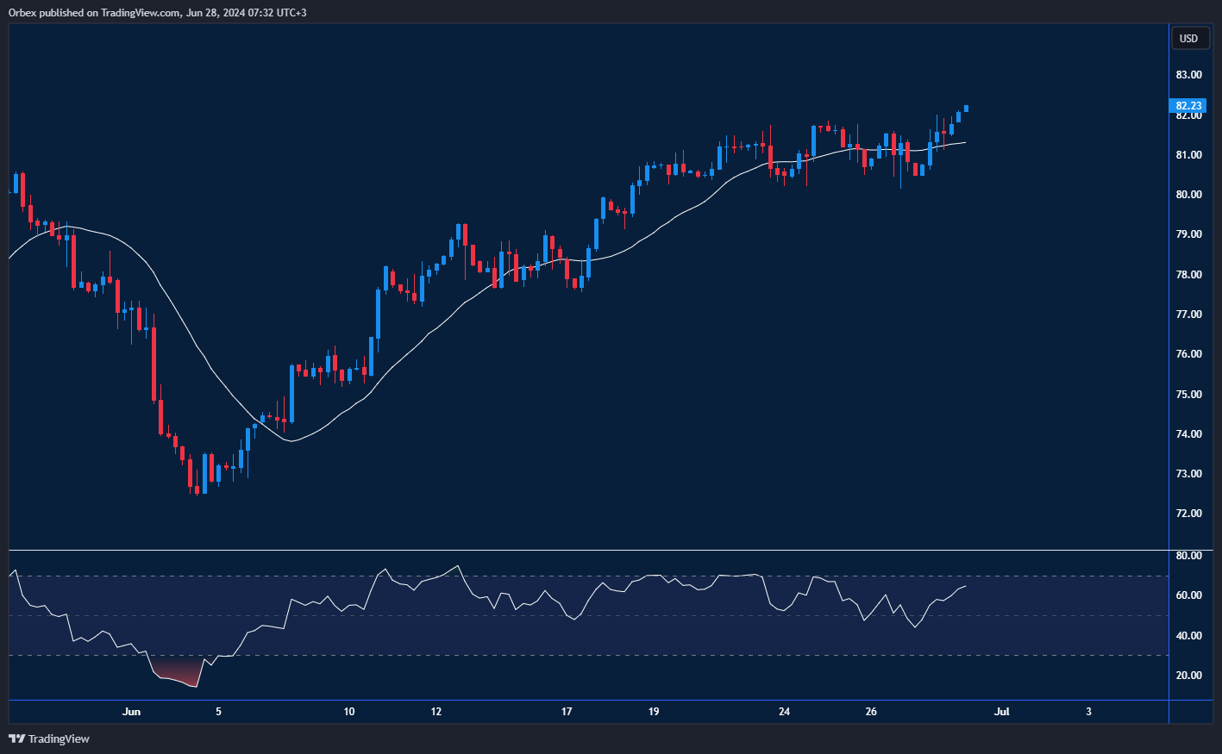Click the 83.00 price level
The width and height of the screenshot is (1222, 754).
1189,74
